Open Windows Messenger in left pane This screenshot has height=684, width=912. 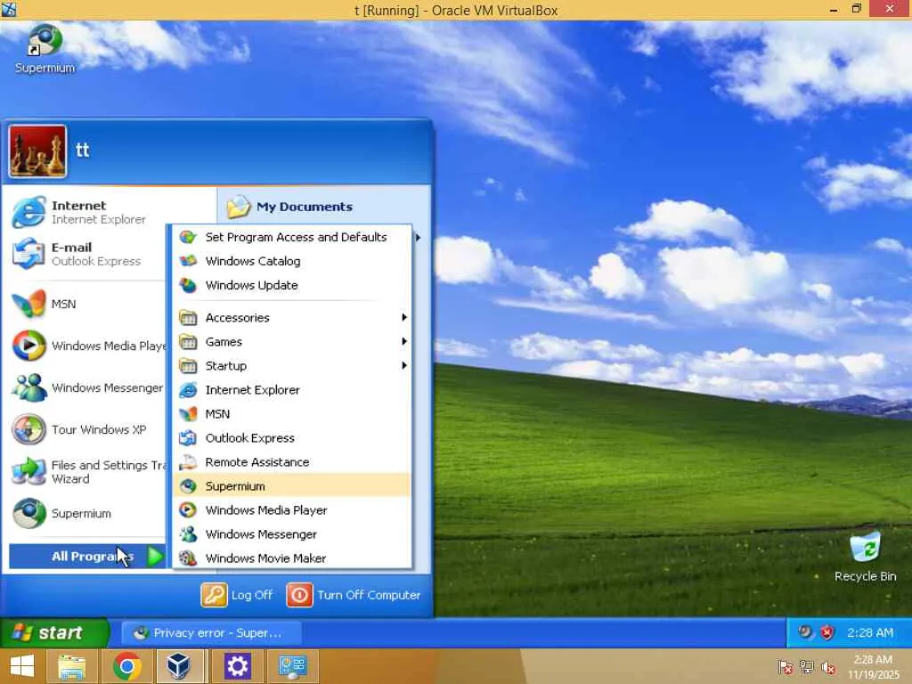click(87, 387)
